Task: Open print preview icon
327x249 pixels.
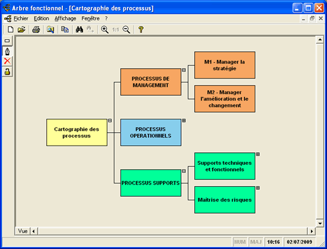Action: click(50, 29)
